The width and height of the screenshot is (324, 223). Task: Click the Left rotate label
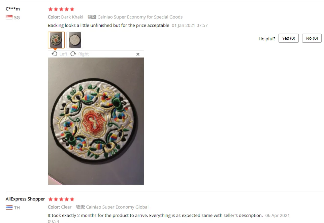(x=63, y=54)
